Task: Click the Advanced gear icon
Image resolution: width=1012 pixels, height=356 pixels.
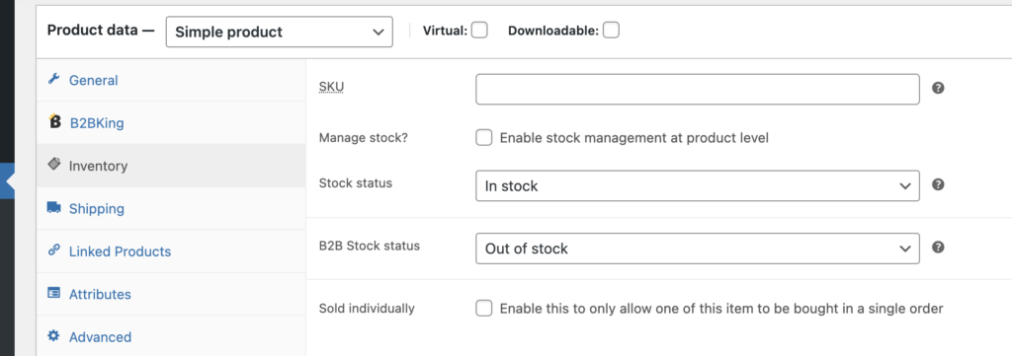Action: pyautogui.click(x=54, y=335)
